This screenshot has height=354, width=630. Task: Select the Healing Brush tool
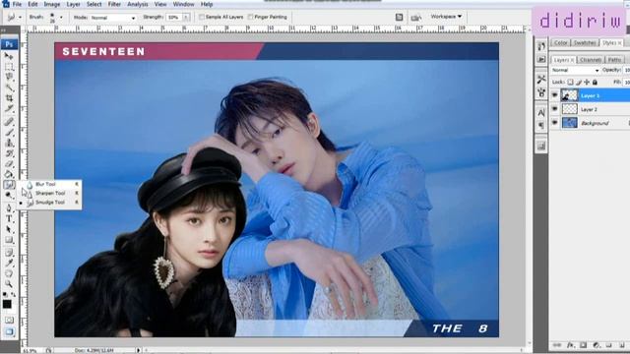9,122
